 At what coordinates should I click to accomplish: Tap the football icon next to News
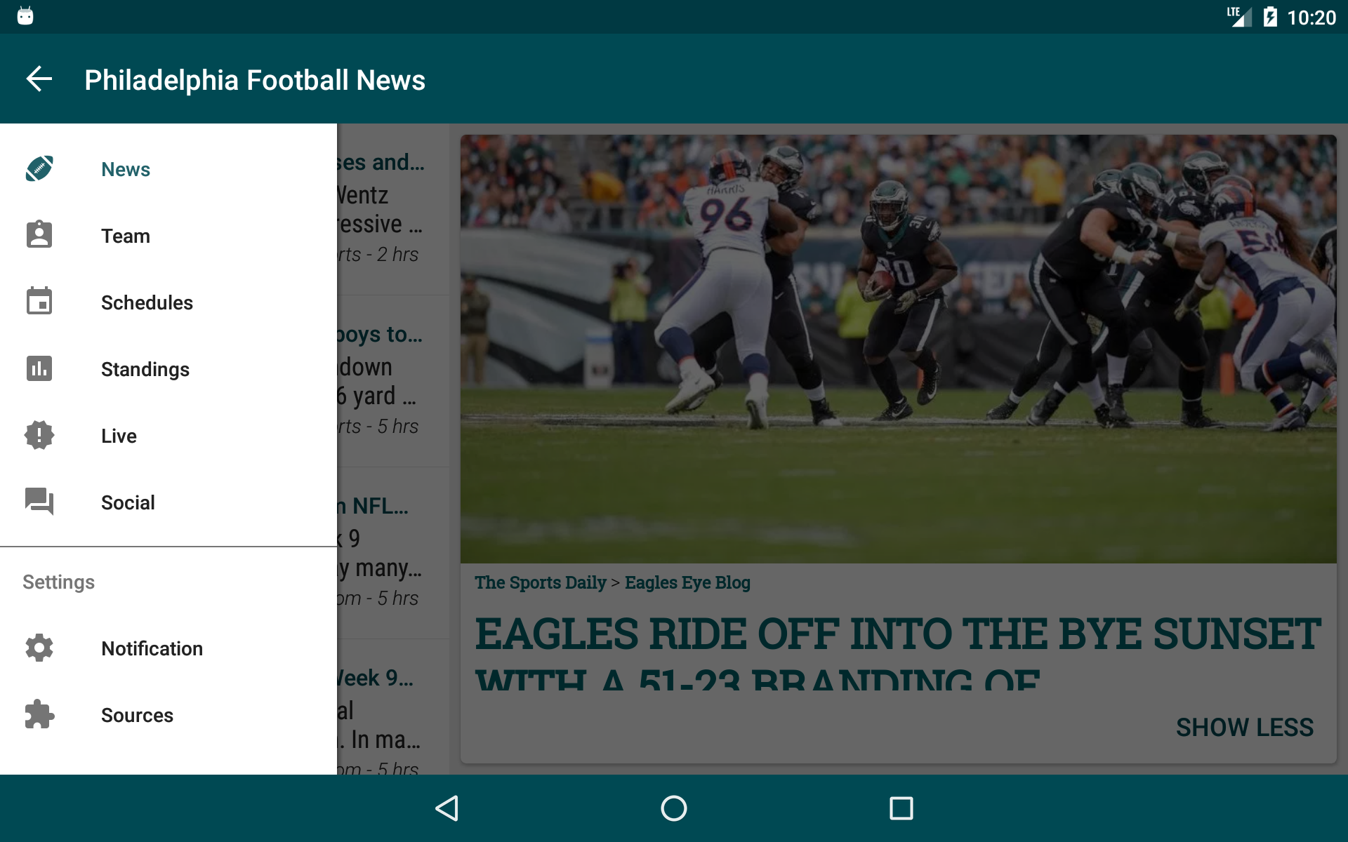coord(39,168)
